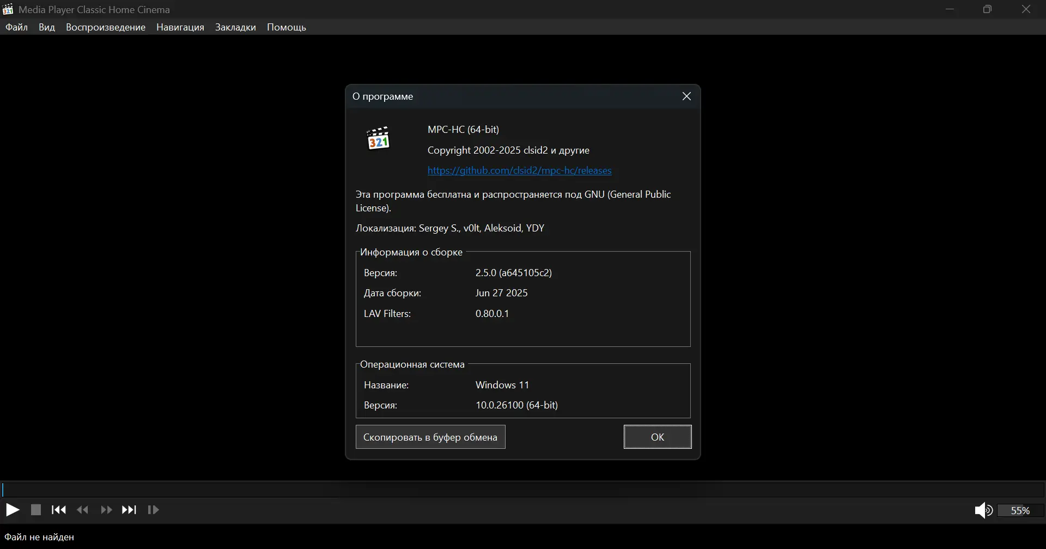1046x549 pixels.
Task: Click the "Media Player Classic Home Cinema" window title
Action: (x=94, y=10)
